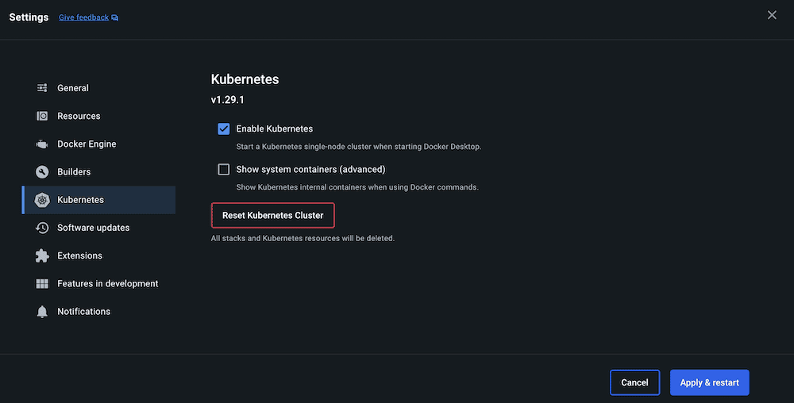Screen dimensions: 794x403
Task: Click the Docker Engine whale icon
Action: (x=42, y=144)
